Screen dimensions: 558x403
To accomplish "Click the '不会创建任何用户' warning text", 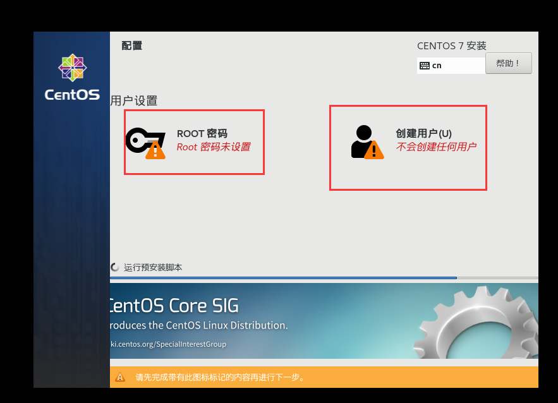I will pos(436,147).
